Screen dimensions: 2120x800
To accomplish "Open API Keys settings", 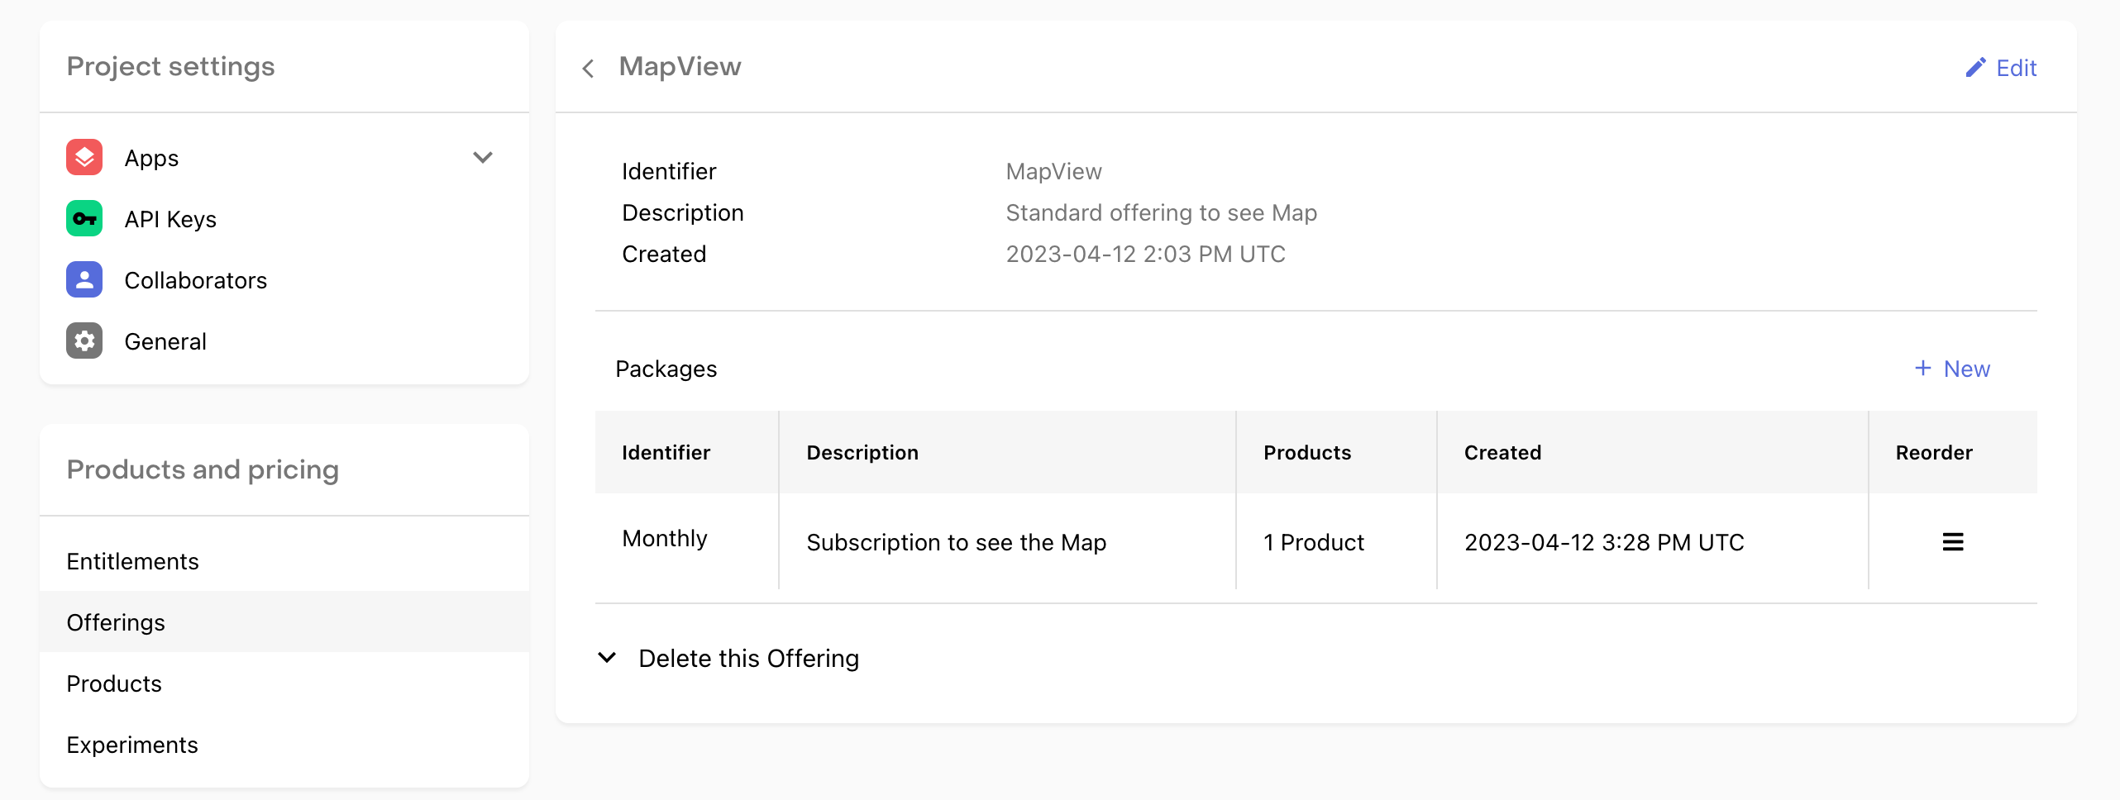I will click(284, 218).
